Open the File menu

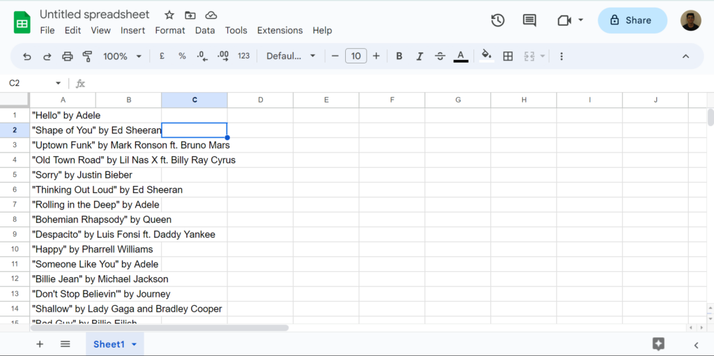pyautogui.click(x=47, y=31)
